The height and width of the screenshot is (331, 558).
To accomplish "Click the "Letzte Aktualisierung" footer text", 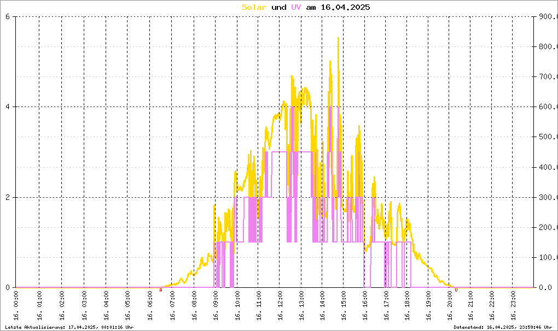I will point(69,327).
